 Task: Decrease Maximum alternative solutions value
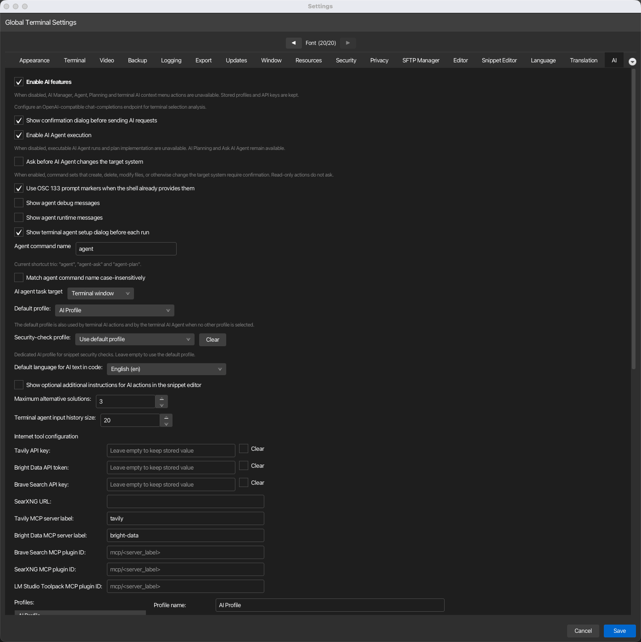[x=162, y=405]
